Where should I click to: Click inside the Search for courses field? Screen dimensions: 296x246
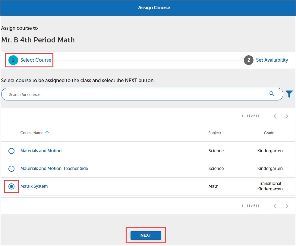121,94
